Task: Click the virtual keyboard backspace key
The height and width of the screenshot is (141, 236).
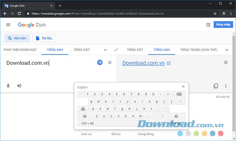Action: (x=179, y=94)
